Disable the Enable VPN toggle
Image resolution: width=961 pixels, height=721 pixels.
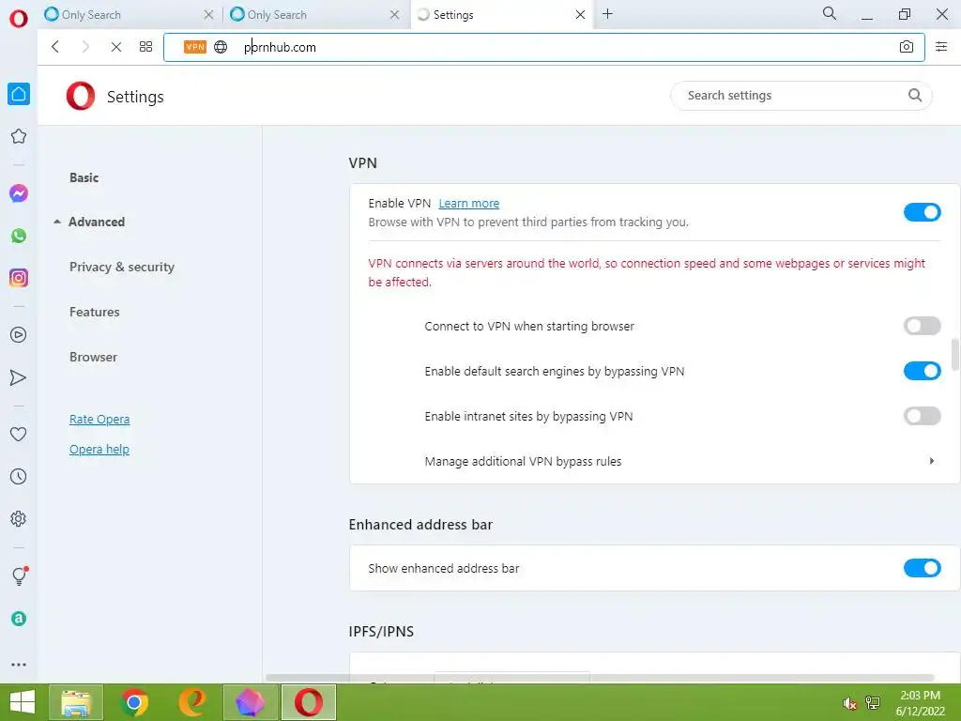(x=922, y=212)
